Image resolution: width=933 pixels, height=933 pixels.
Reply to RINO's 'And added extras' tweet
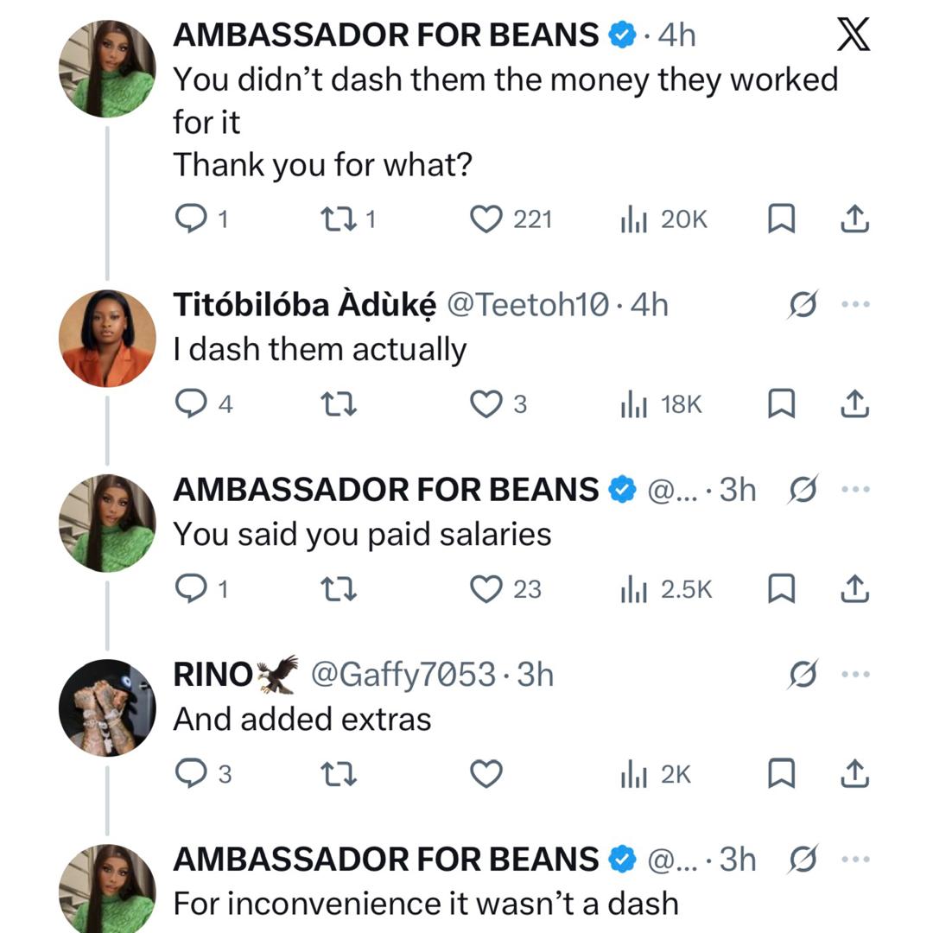click(192, 775)
